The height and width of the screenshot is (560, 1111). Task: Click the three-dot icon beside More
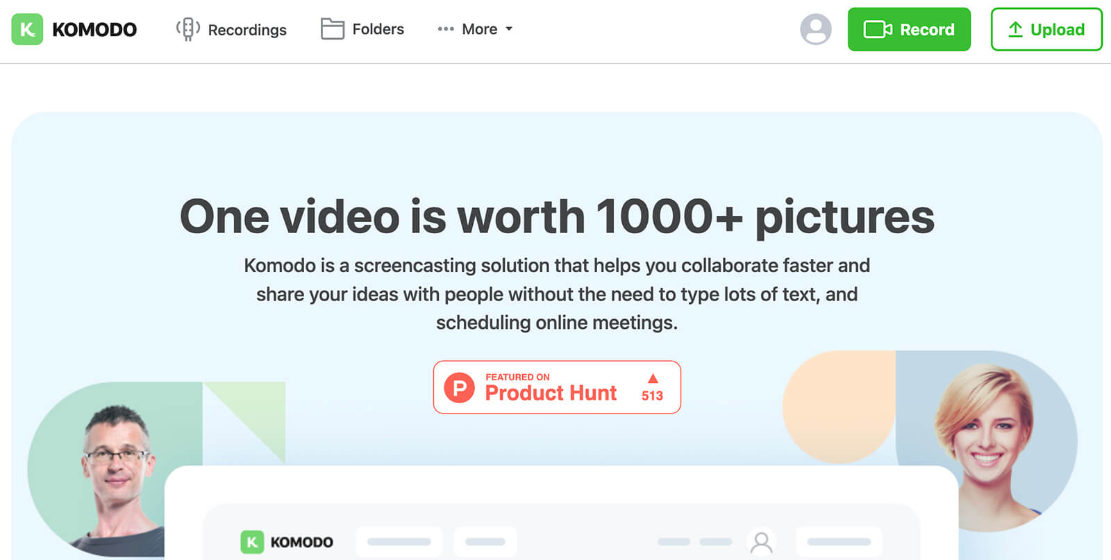point(446,29)
